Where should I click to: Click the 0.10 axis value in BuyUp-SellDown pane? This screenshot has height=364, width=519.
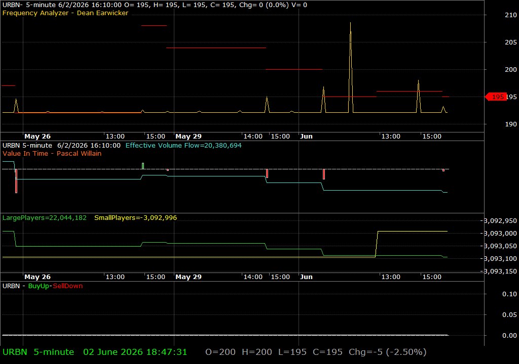(x=509, y=294)
